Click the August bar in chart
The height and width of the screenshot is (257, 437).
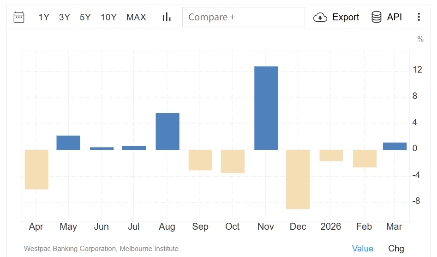[168, 132]
